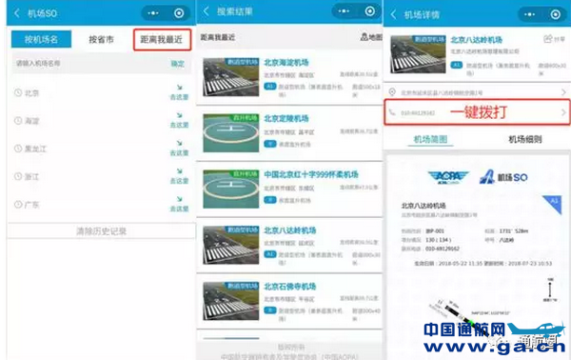Viewport: 571px width, 360px height.
Task: Expand the airport address row chevron
Action: pos(563,92)
